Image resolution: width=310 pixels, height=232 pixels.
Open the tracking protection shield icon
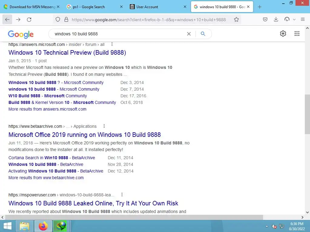point(58,19)
